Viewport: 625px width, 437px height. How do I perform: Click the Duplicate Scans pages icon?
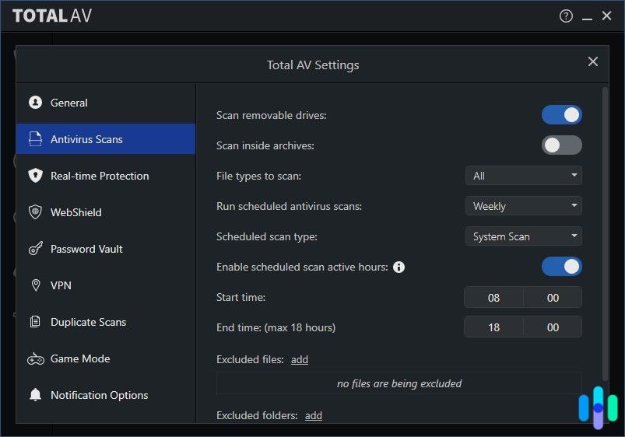(35, 321)
